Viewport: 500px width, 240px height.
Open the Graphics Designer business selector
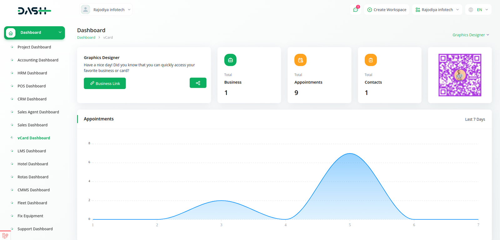pos(470,35)
